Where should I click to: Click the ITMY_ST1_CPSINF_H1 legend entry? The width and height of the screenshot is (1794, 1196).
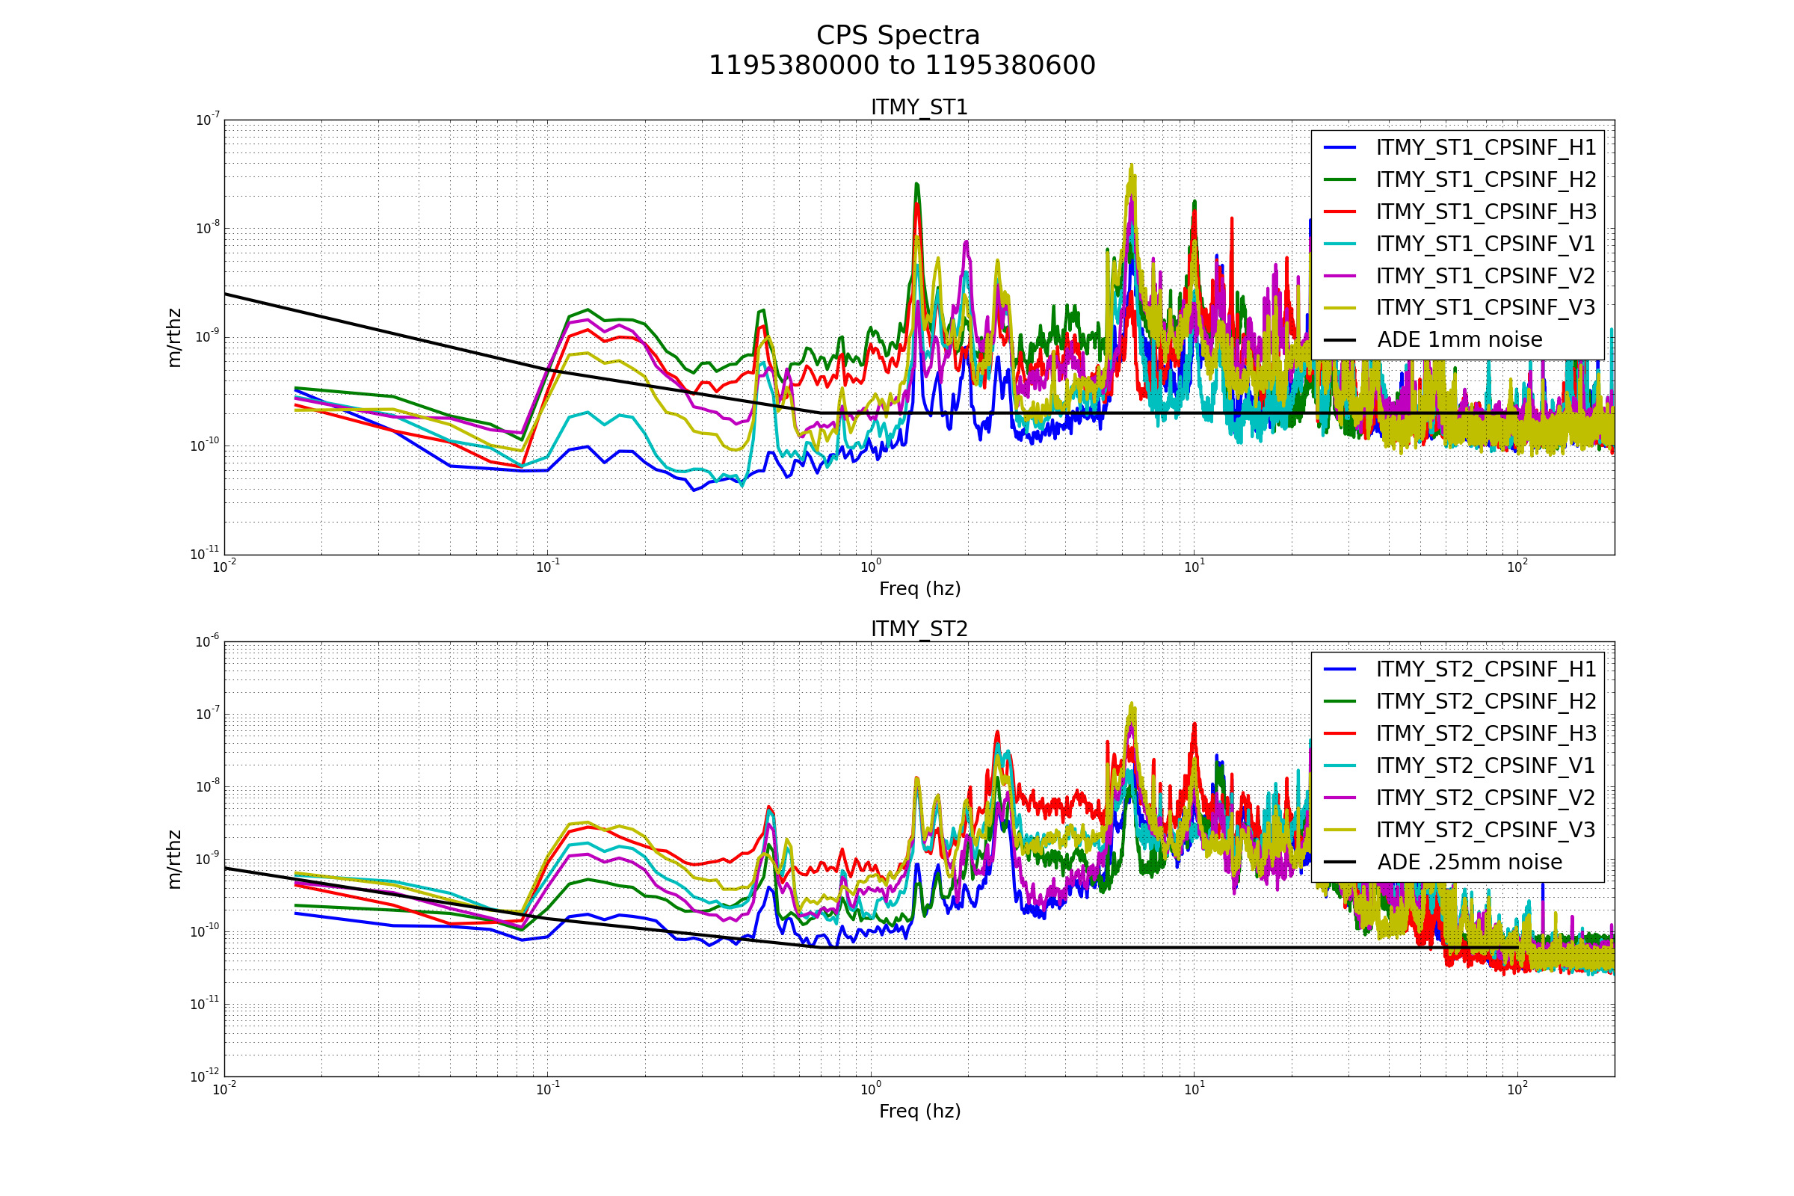pyautogui.click(x=1485, y=148)
